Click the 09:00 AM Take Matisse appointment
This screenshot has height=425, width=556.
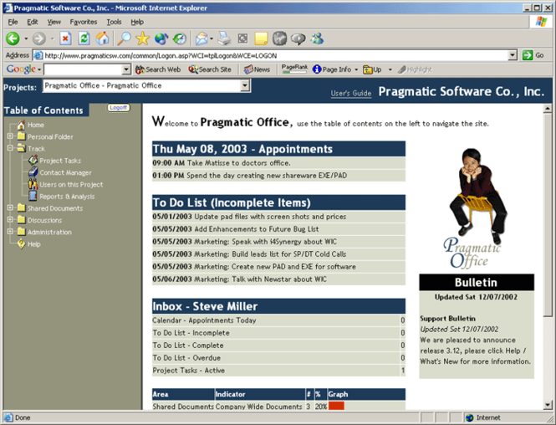pos(278,163)
